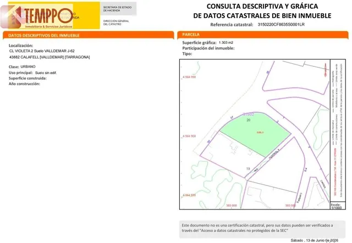Click the '1.303 m2' surface value
Image resolution: width=352 pixels, height=243 pixels.
point(226,43)
